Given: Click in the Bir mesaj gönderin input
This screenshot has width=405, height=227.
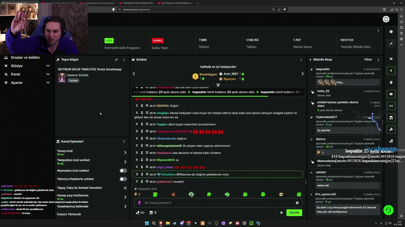Looking at the screenshot, I should pos(218,203).
